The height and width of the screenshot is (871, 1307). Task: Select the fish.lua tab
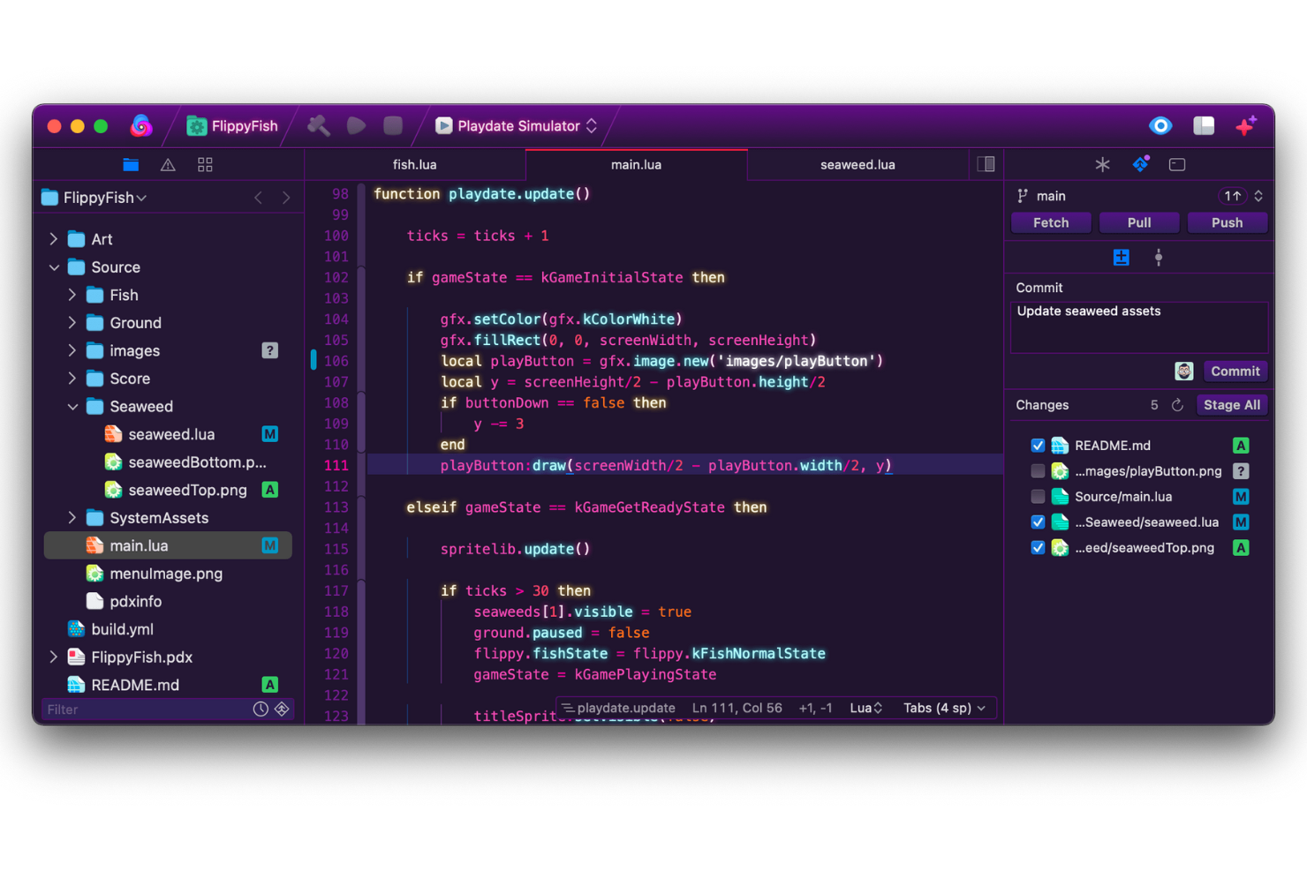[x=415, y=164]
